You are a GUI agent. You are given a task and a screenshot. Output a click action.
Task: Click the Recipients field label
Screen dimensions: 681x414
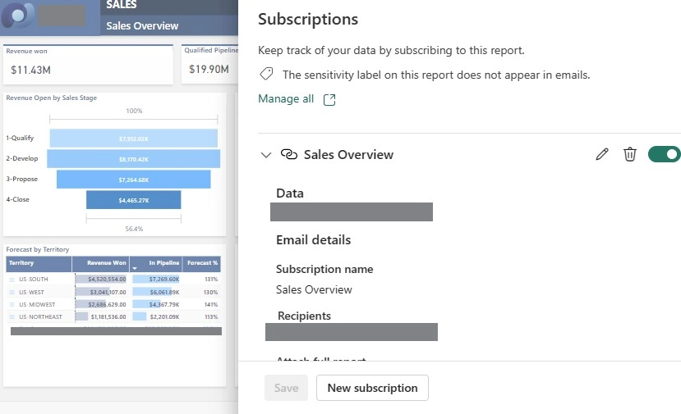coord(304,316)
